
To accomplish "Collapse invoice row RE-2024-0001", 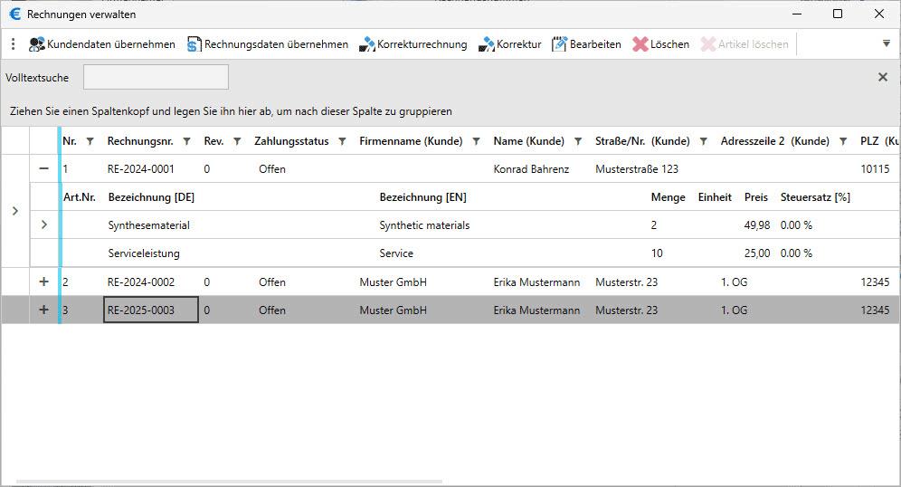I will [x=43, y=169].
